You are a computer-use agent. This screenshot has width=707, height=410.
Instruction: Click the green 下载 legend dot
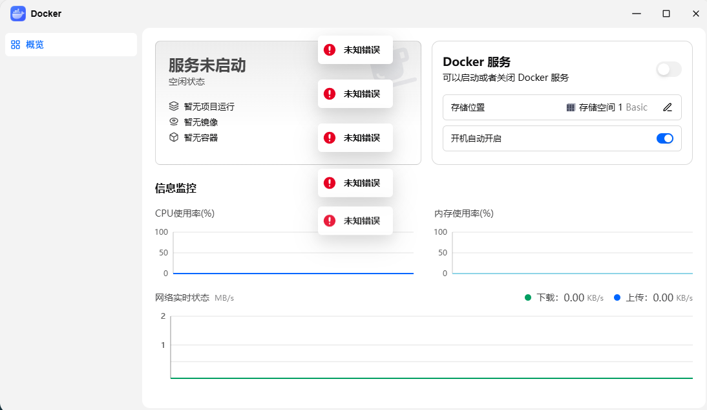(x=527, y=297)
